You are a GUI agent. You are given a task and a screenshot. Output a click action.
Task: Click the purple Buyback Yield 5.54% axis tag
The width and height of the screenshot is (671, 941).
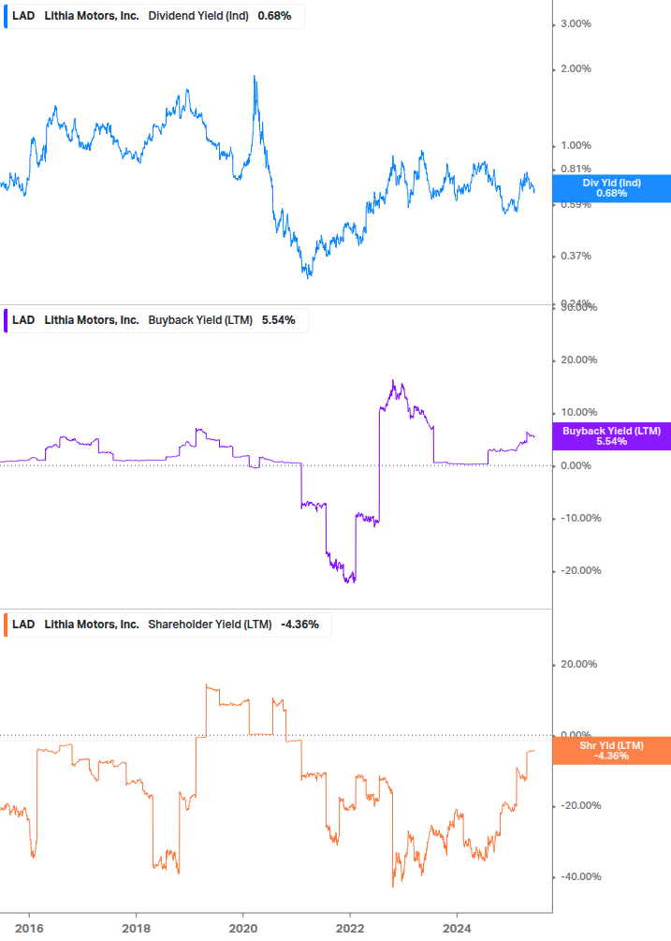coord(611,436)
